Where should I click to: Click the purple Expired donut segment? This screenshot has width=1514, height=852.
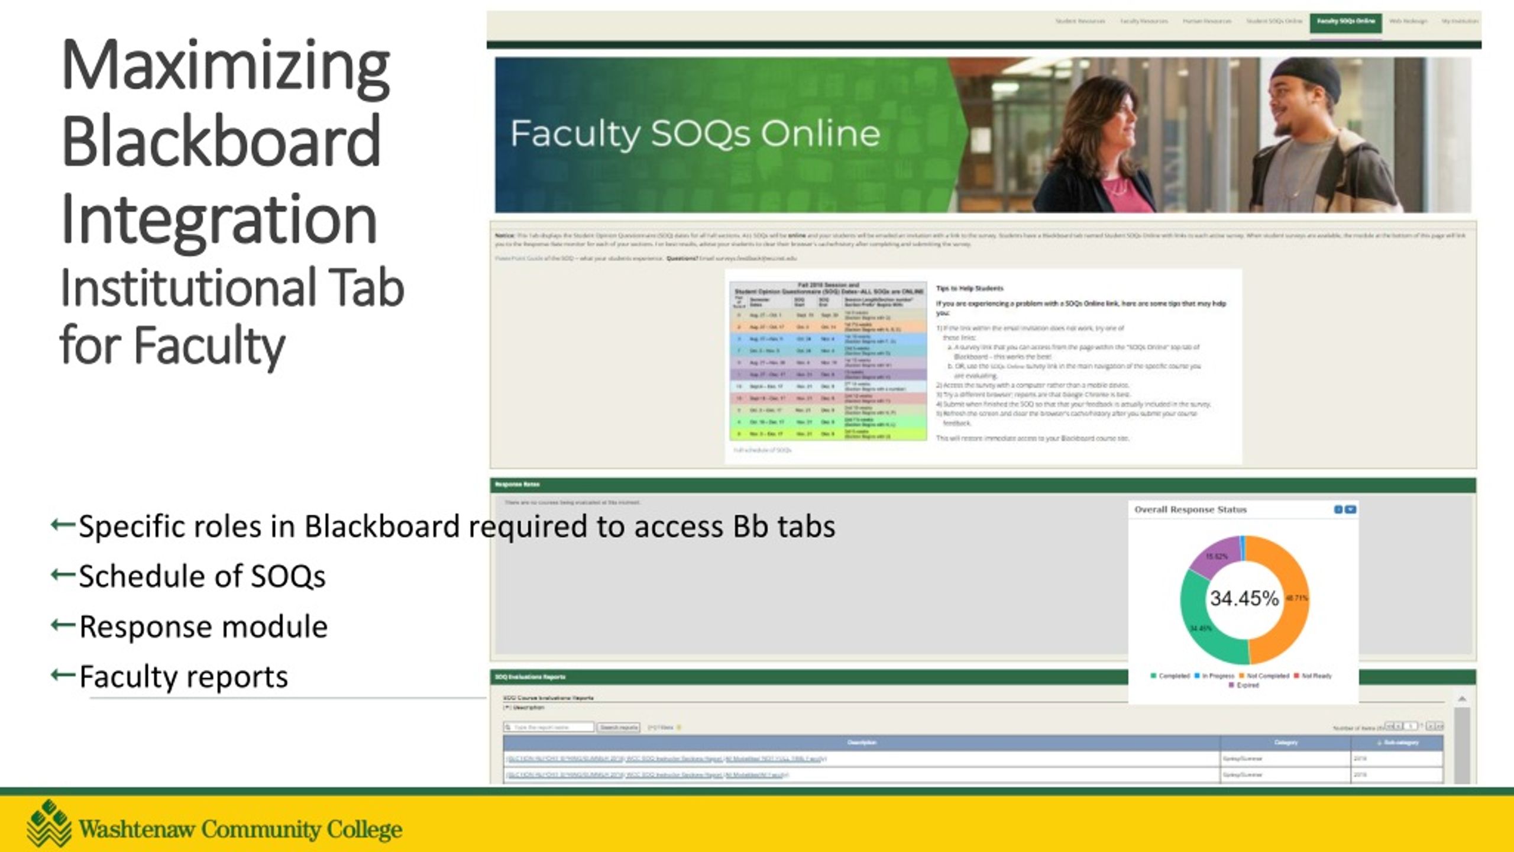[x=1215, y=556]
